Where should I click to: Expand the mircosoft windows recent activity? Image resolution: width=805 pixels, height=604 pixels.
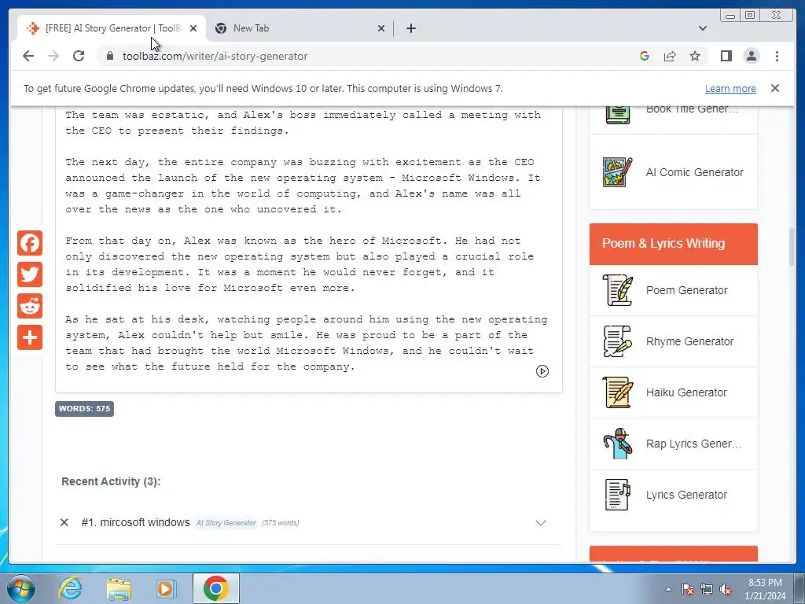click(540, 523)
